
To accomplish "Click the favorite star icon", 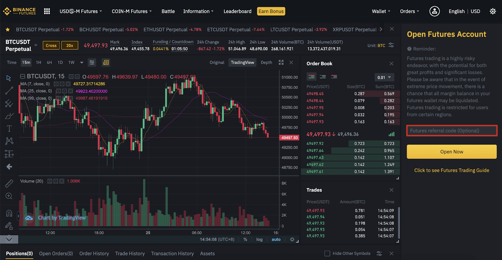I will [x=8, y=30].
